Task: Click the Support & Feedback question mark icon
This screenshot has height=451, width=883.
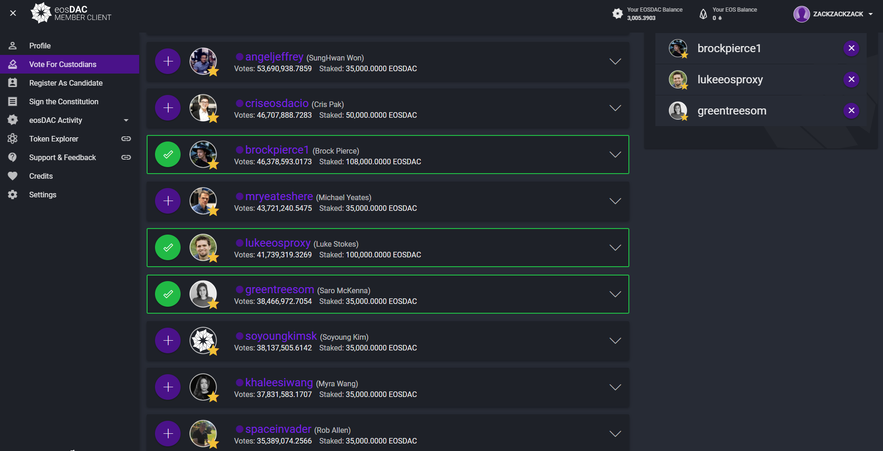Action: tap(13, 157)
